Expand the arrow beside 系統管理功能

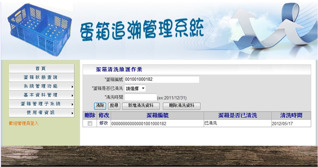(72, 86)
